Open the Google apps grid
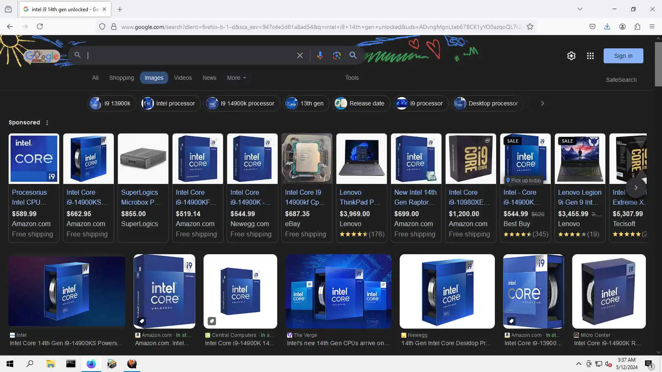This screenshot has height=372, width=662. 590,56
